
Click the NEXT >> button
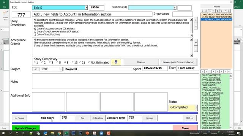point(189,118)
